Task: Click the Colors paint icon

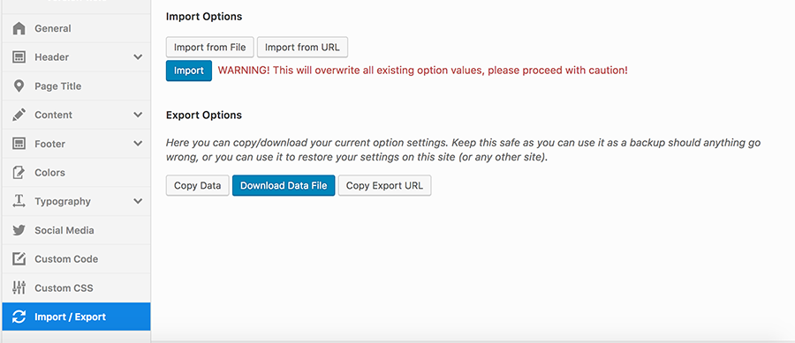Action: point(19,173)
